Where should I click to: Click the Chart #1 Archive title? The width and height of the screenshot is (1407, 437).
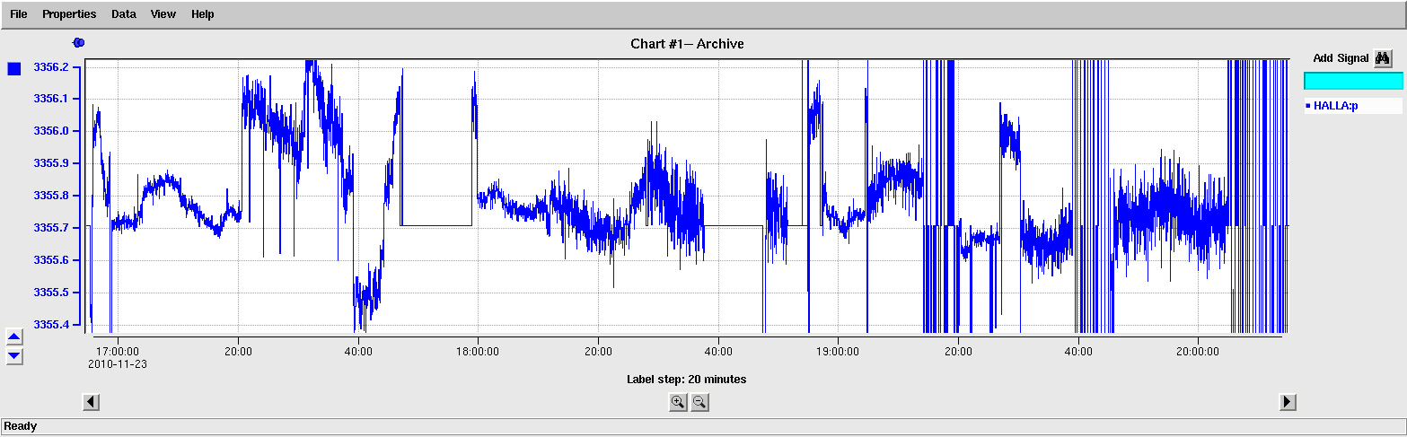click(687, 44)
